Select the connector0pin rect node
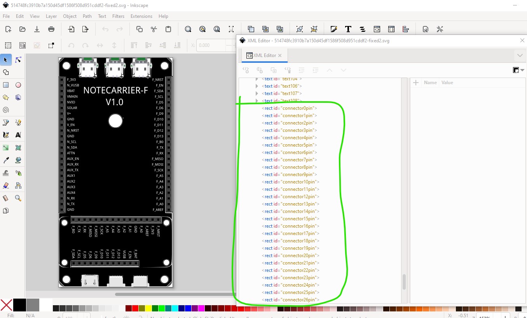The height and width of the screenshot is (318, 527). [289, 108]
